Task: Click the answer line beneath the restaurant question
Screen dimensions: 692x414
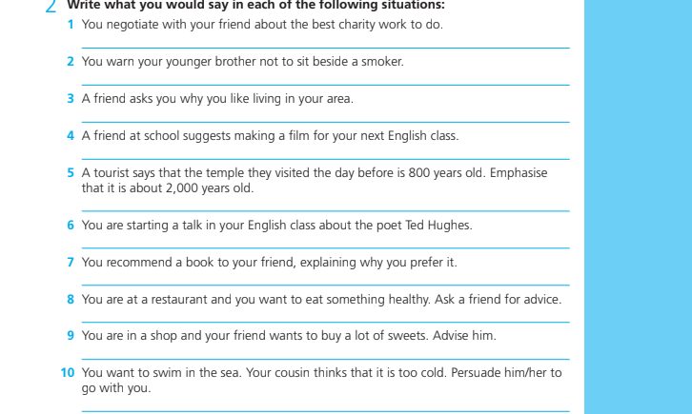Action: click(x=324, y=322)
